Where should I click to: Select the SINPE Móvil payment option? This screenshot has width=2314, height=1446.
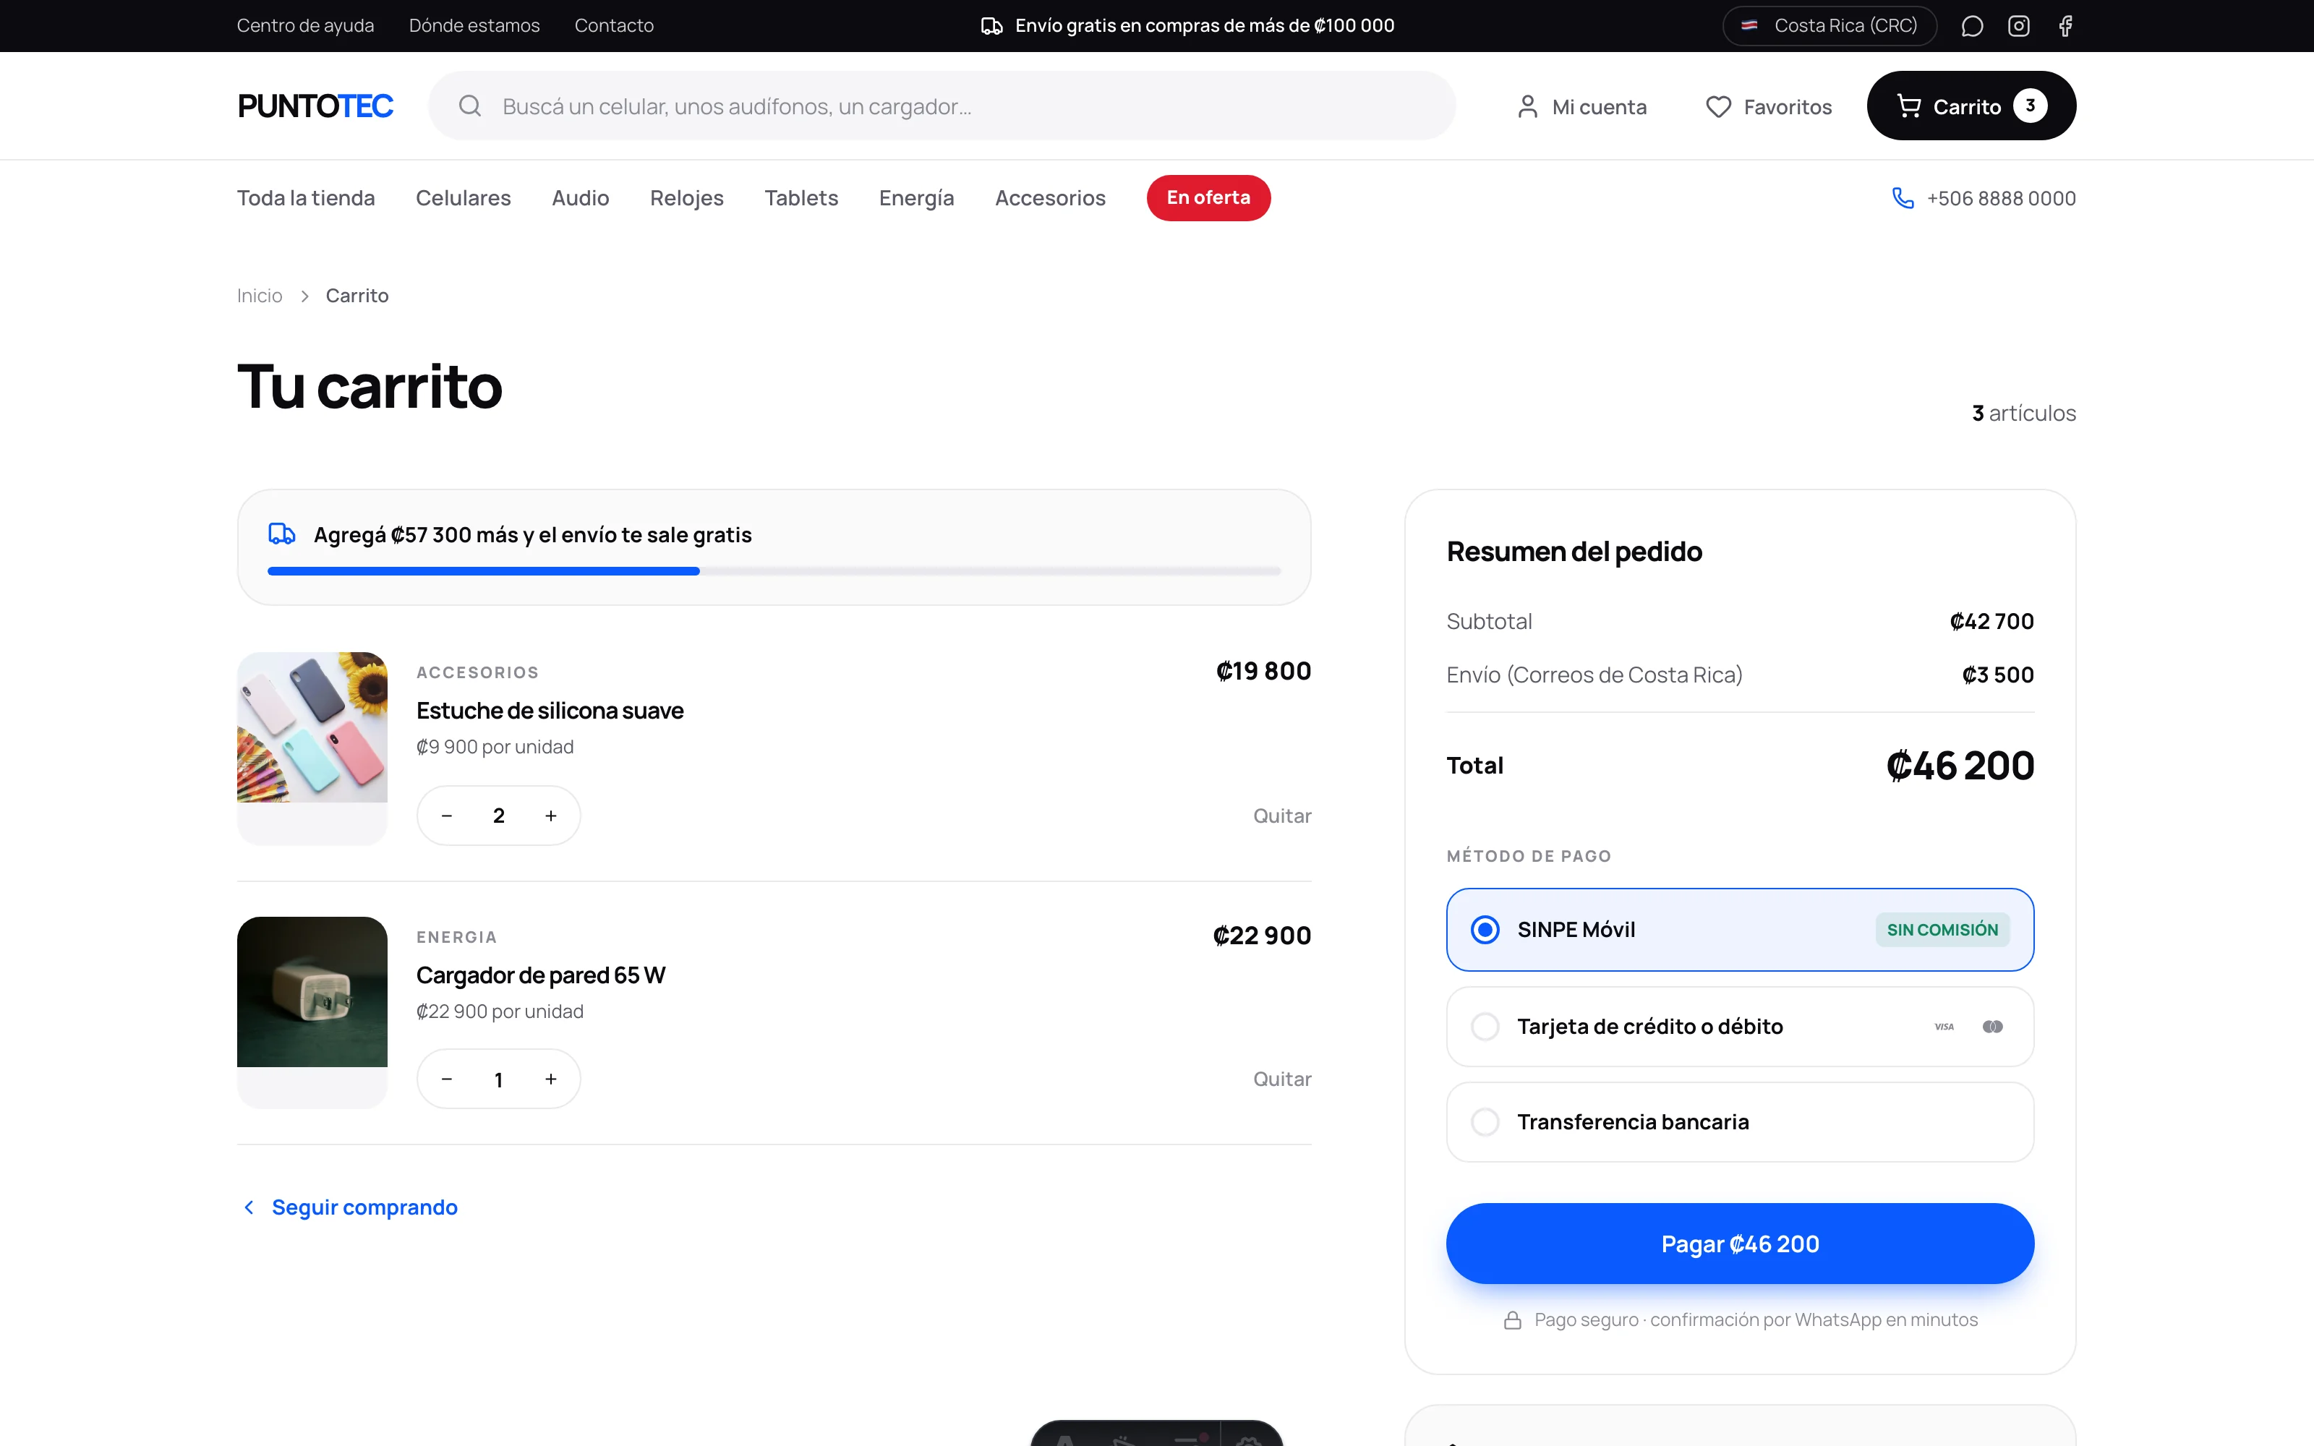(x=1739, y=930)
